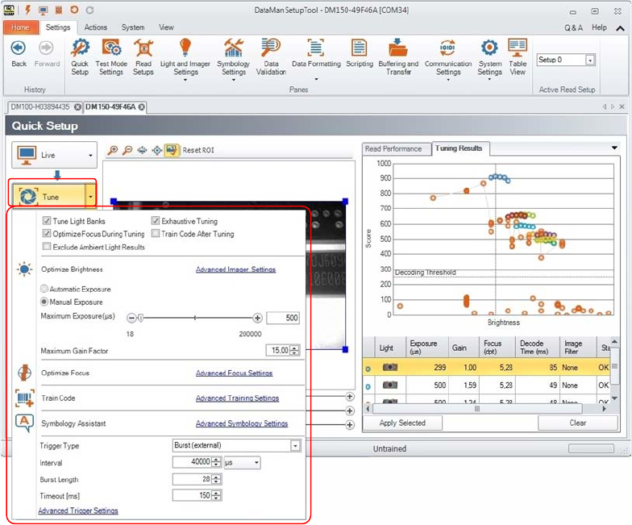Screen dimensions: 632x525
Task: Open the Active Read Setup dropdown
Action: (x=590, y=60)
